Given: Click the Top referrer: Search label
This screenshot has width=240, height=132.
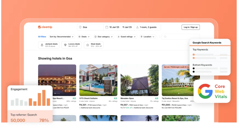Looking at the screenshot, I should (24, 115).
